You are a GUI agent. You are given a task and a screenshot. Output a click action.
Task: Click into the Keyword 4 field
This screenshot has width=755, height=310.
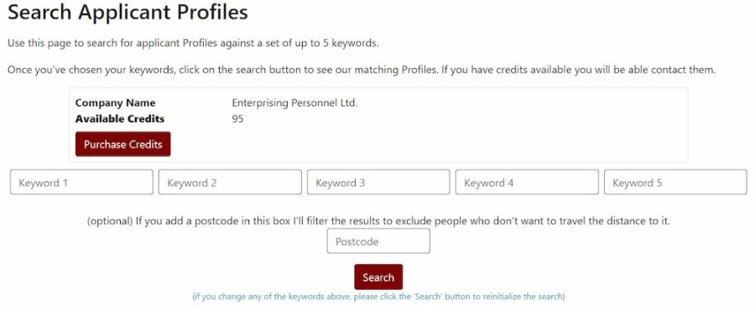[x=528, y=182]
